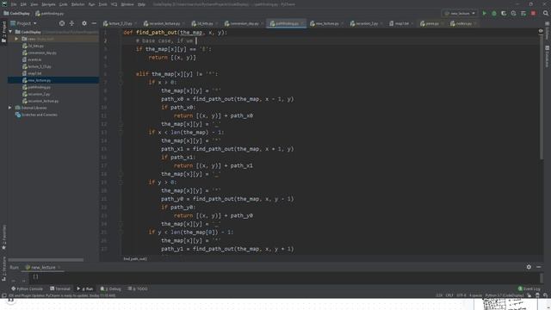Open the Code menu

(x=63, y=4)
